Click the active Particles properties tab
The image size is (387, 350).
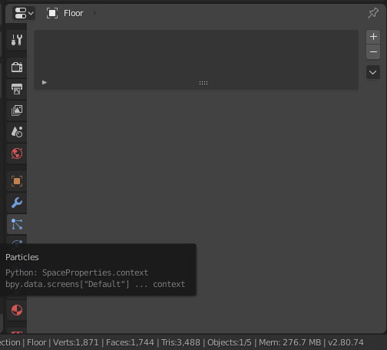click(17, 224)
